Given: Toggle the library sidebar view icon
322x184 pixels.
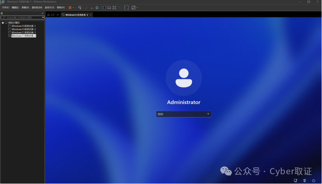Looking at the screenshot, I should point(104,8).
